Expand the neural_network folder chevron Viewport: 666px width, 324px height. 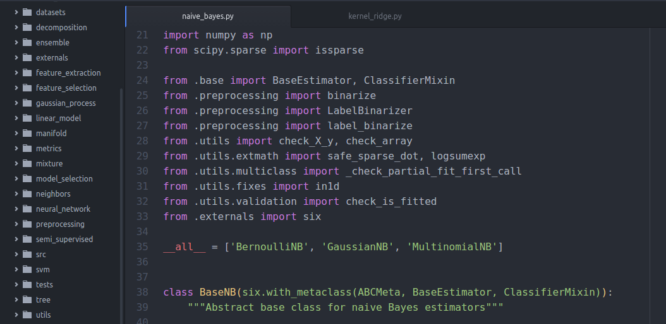click(16, 209)
